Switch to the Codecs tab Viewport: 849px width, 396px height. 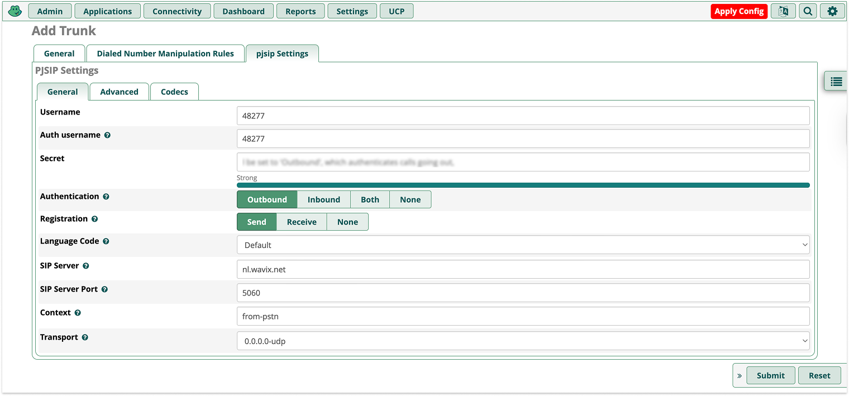(174, 92)
